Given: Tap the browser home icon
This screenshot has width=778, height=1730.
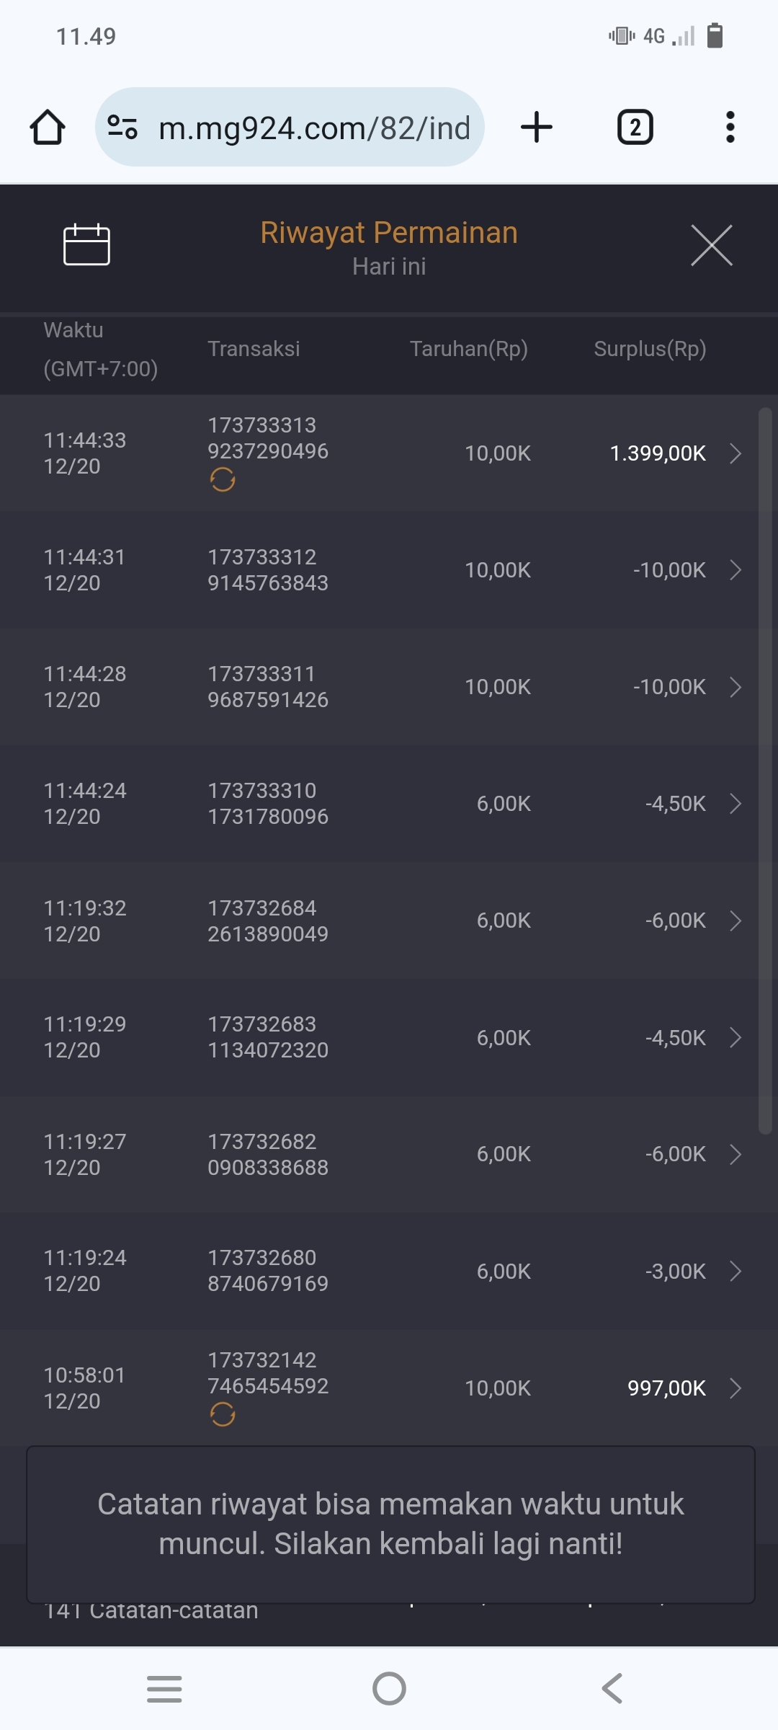Looking at the screenshot, I should pos(48,128).
